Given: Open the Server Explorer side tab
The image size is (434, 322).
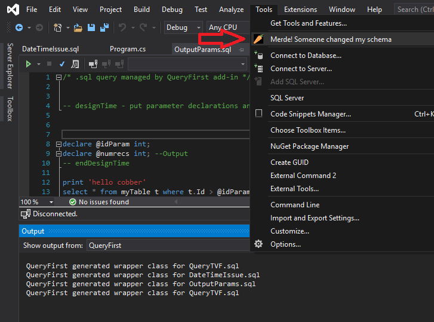Looking at the screenshot, I should coord(10,66).
